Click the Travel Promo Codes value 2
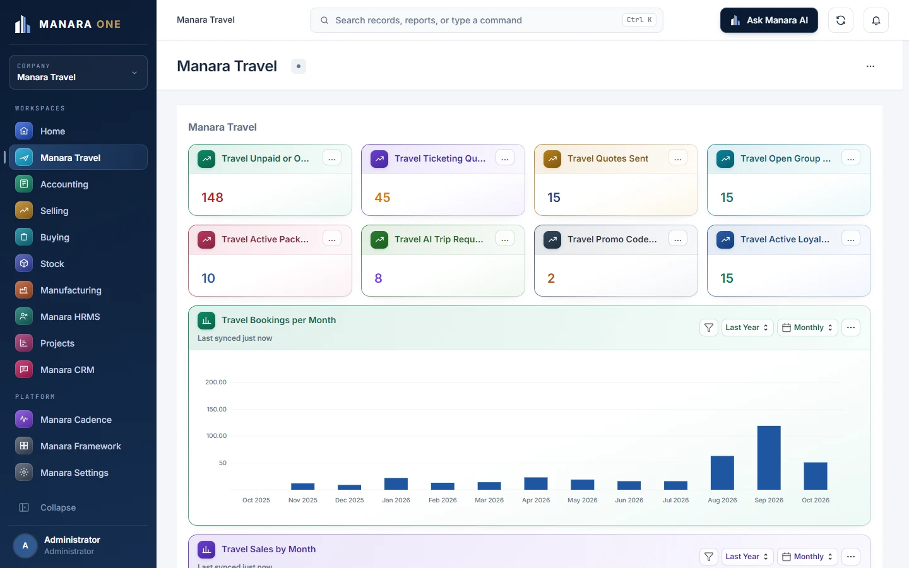Screen dimensions: 909x568 (551, 278)
